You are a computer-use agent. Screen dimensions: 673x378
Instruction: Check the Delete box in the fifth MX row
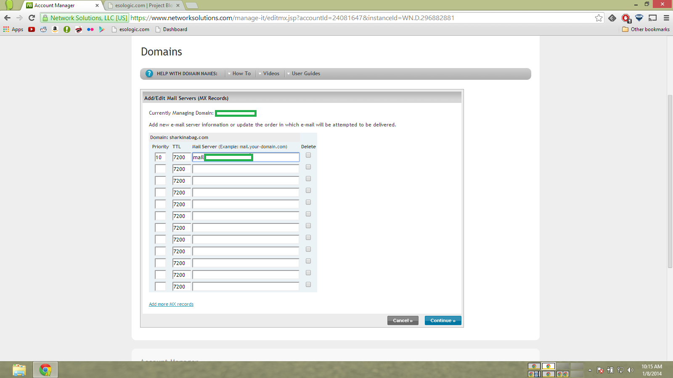pos(308,202)
